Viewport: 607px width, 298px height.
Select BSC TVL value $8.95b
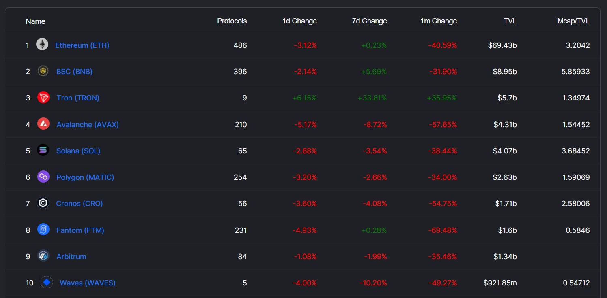coord(504,72)
